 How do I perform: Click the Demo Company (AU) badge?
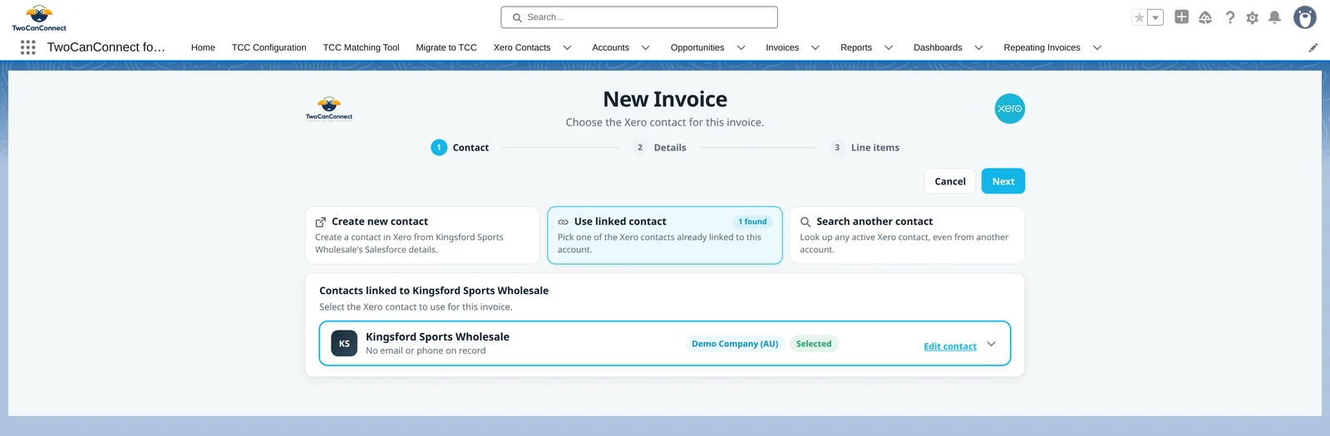point(735,344)
